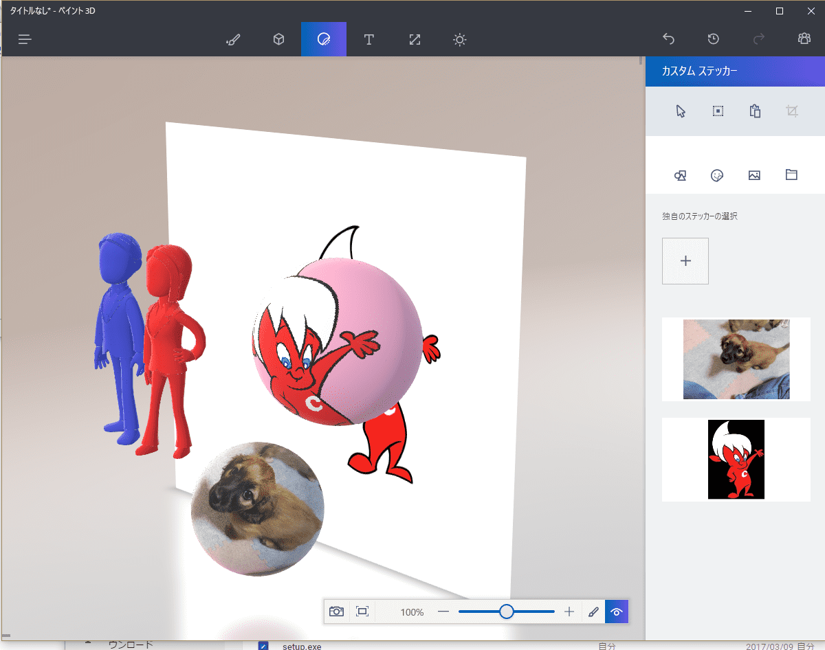This screenshot has height=650, width=825.
Task: Open the Canvas resize tool
Action: 415,39
